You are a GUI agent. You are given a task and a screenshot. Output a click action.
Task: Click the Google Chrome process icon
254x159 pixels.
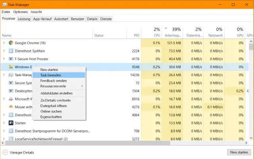(x=11, y=43)
